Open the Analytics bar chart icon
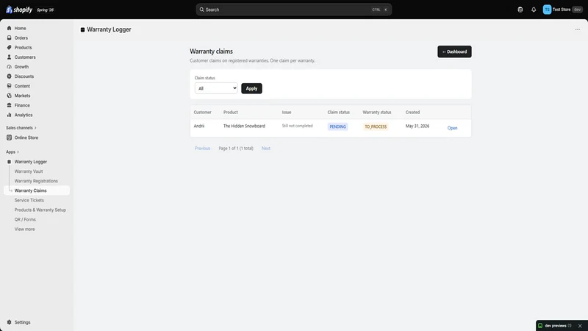This screenshot has height=331, width=588. tap(9, 115)
